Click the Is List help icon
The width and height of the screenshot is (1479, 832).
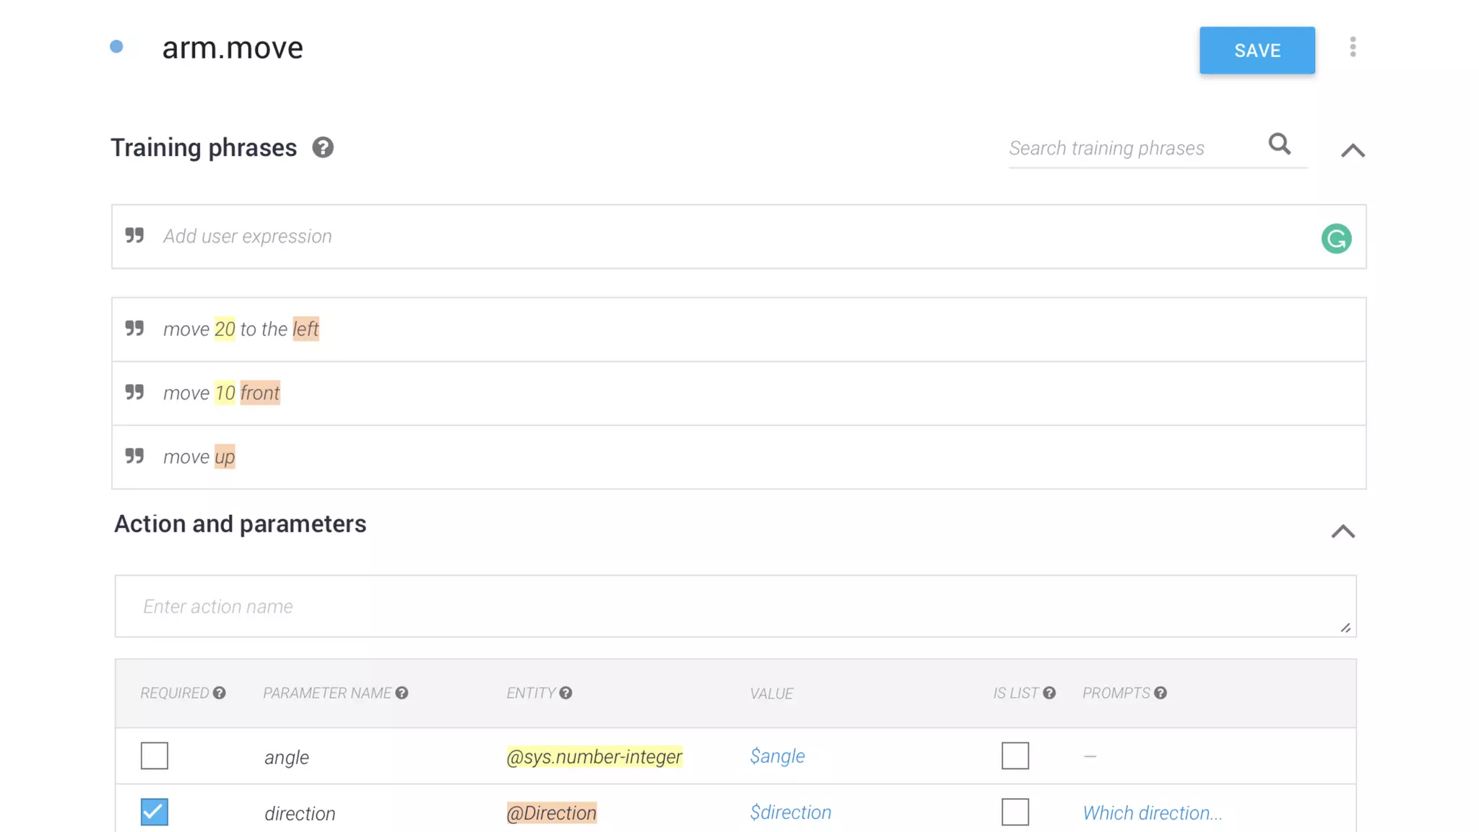1049,693
